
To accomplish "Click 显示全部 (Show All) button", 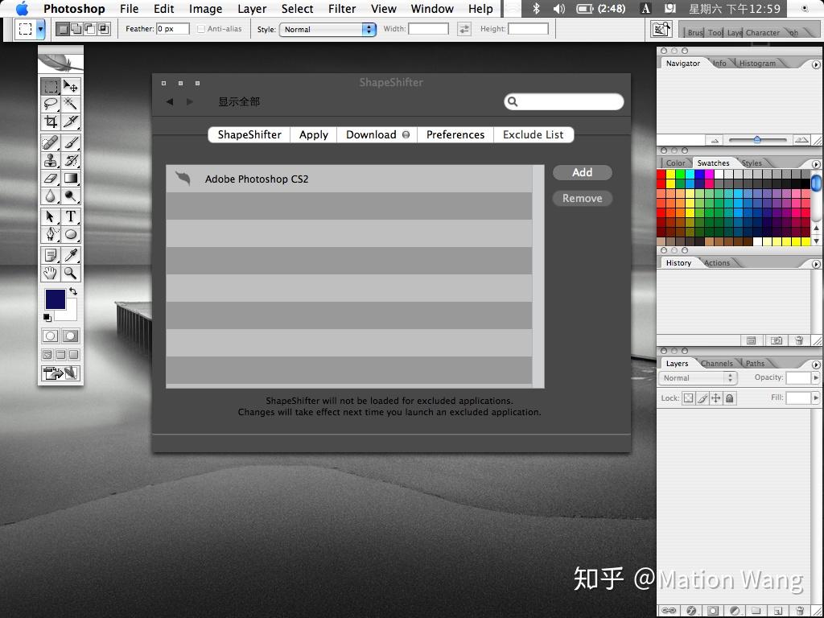I will [239, 101].
